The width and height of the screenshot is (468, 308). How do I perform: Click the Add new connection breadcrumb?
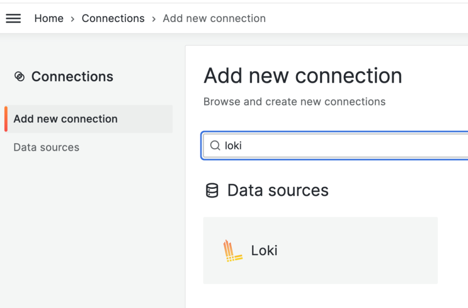[214, 18]
